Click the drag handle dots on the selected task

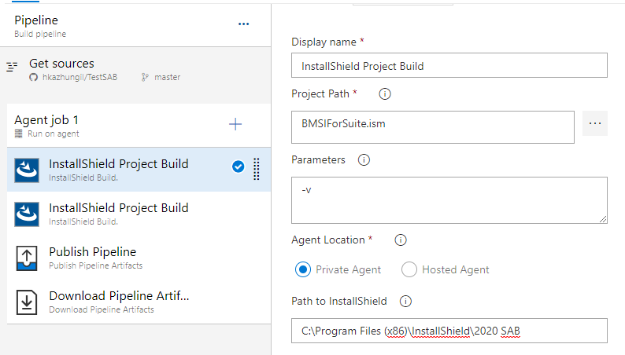tap(257, 170)
